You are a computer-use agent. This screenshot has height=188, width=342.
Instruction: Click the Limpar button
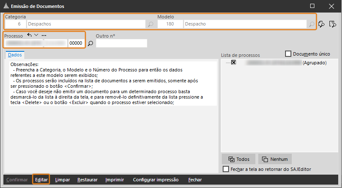(x=62, y=180)
